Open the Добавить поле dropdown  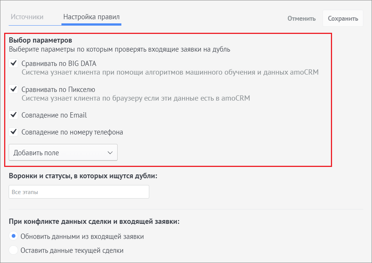pos(63,152)
